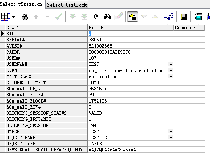Image resolution: width=210 pixels, height=158 pixels.
Task: Select the SERIAL# value 38061
Action: click(x=95, y=40)
